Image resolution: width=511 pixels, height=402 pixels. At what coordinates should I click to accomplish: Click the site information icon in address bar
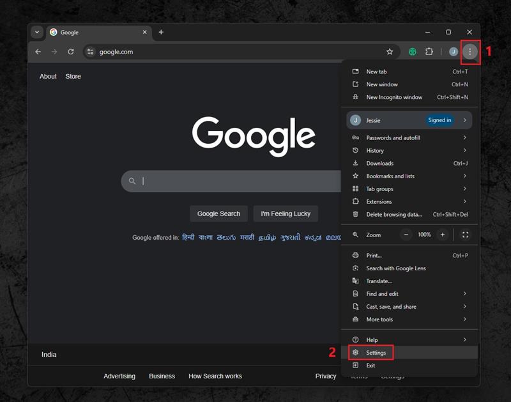[x=91, y=52]
